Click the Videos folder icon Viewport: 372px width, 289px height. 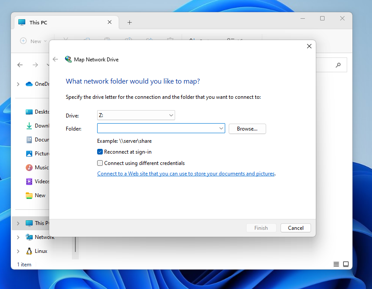pos(29,181)
